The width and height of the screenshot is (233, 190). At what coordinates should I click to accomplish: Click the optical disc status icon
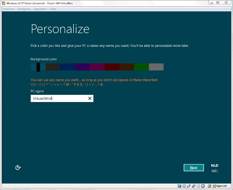click(184, 186)
